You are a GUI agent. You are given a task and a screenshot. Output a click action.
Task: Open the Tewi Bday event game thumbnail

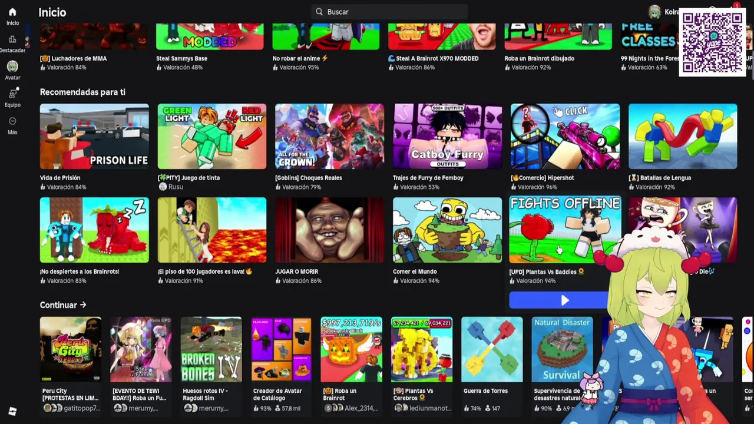[141, 350]
